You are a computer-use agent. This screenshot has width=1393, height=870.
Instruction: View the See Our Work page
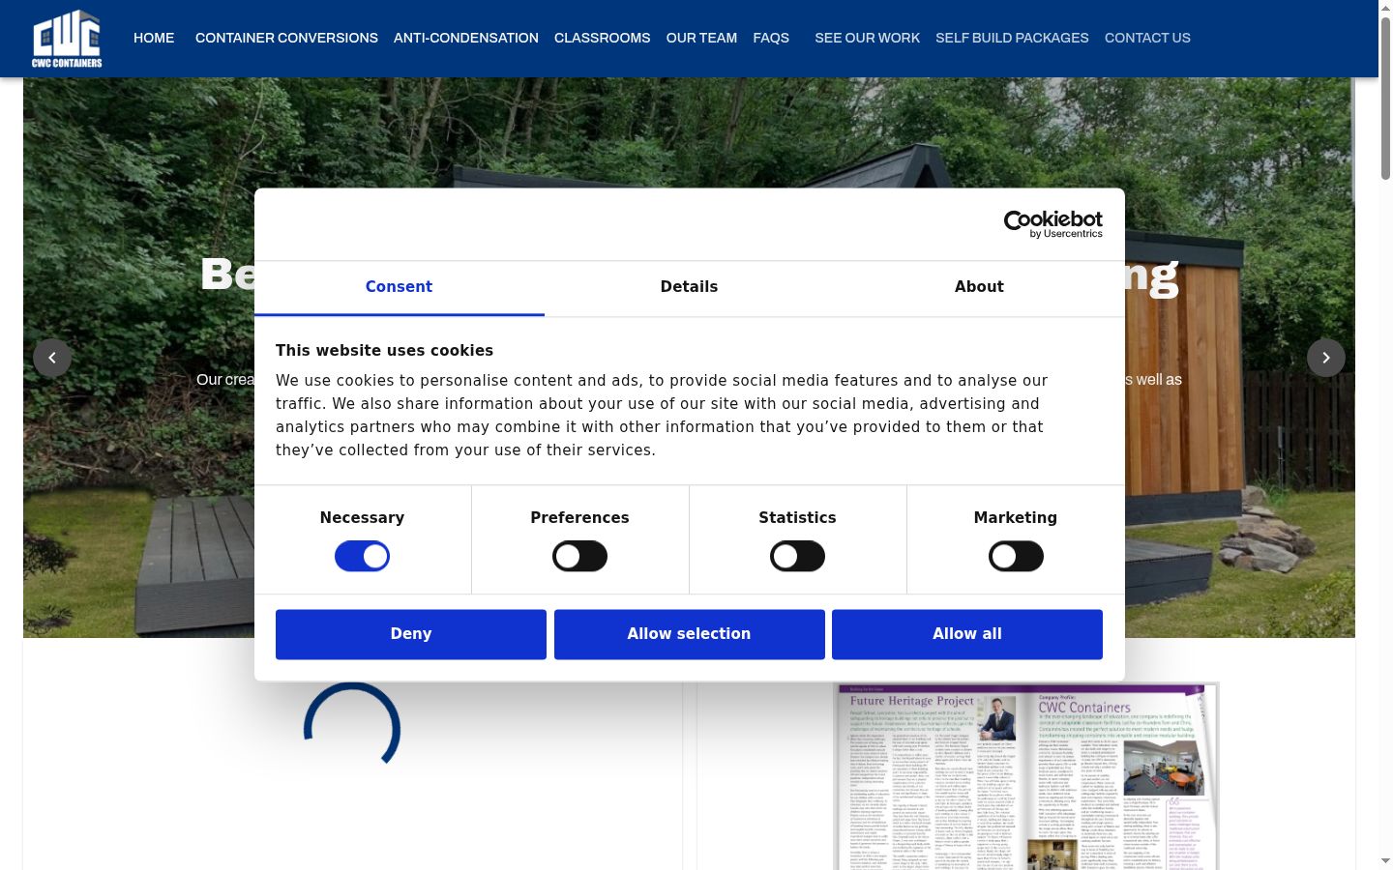868,38
